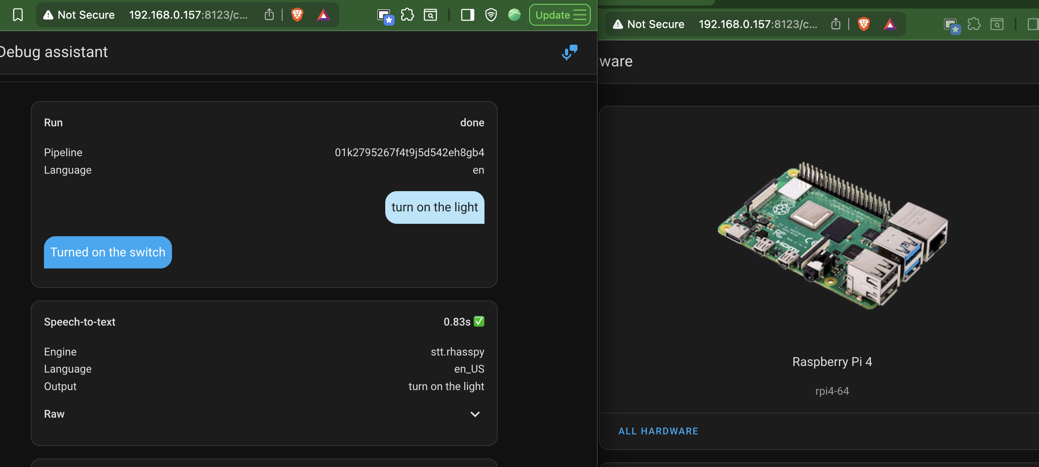Click the left browser address URL 192.168.0.157

click(188, 15)
